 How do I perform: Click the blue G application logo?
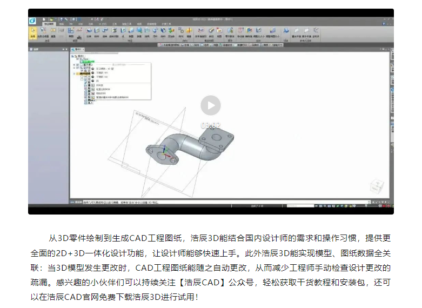point(32,21)
